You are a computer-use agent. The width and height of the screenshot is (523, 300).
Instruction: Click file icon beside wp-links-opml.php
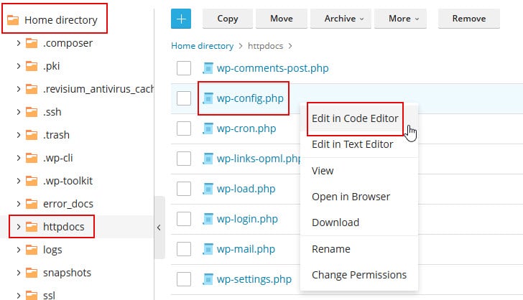coord(208,159)
